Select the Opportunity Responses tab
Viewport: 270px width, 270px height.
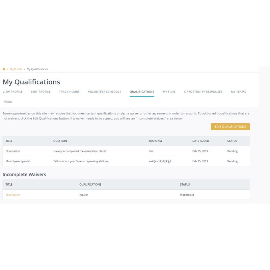pos(203,91)
